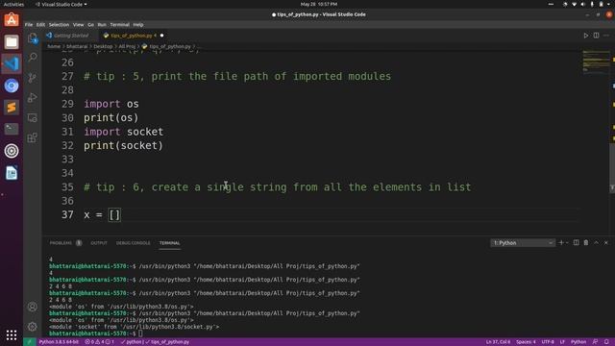Click the Python 3.8.5 64-bit interpreter selector
Viewport: 615px width, 346px height.
coord(59,342)
